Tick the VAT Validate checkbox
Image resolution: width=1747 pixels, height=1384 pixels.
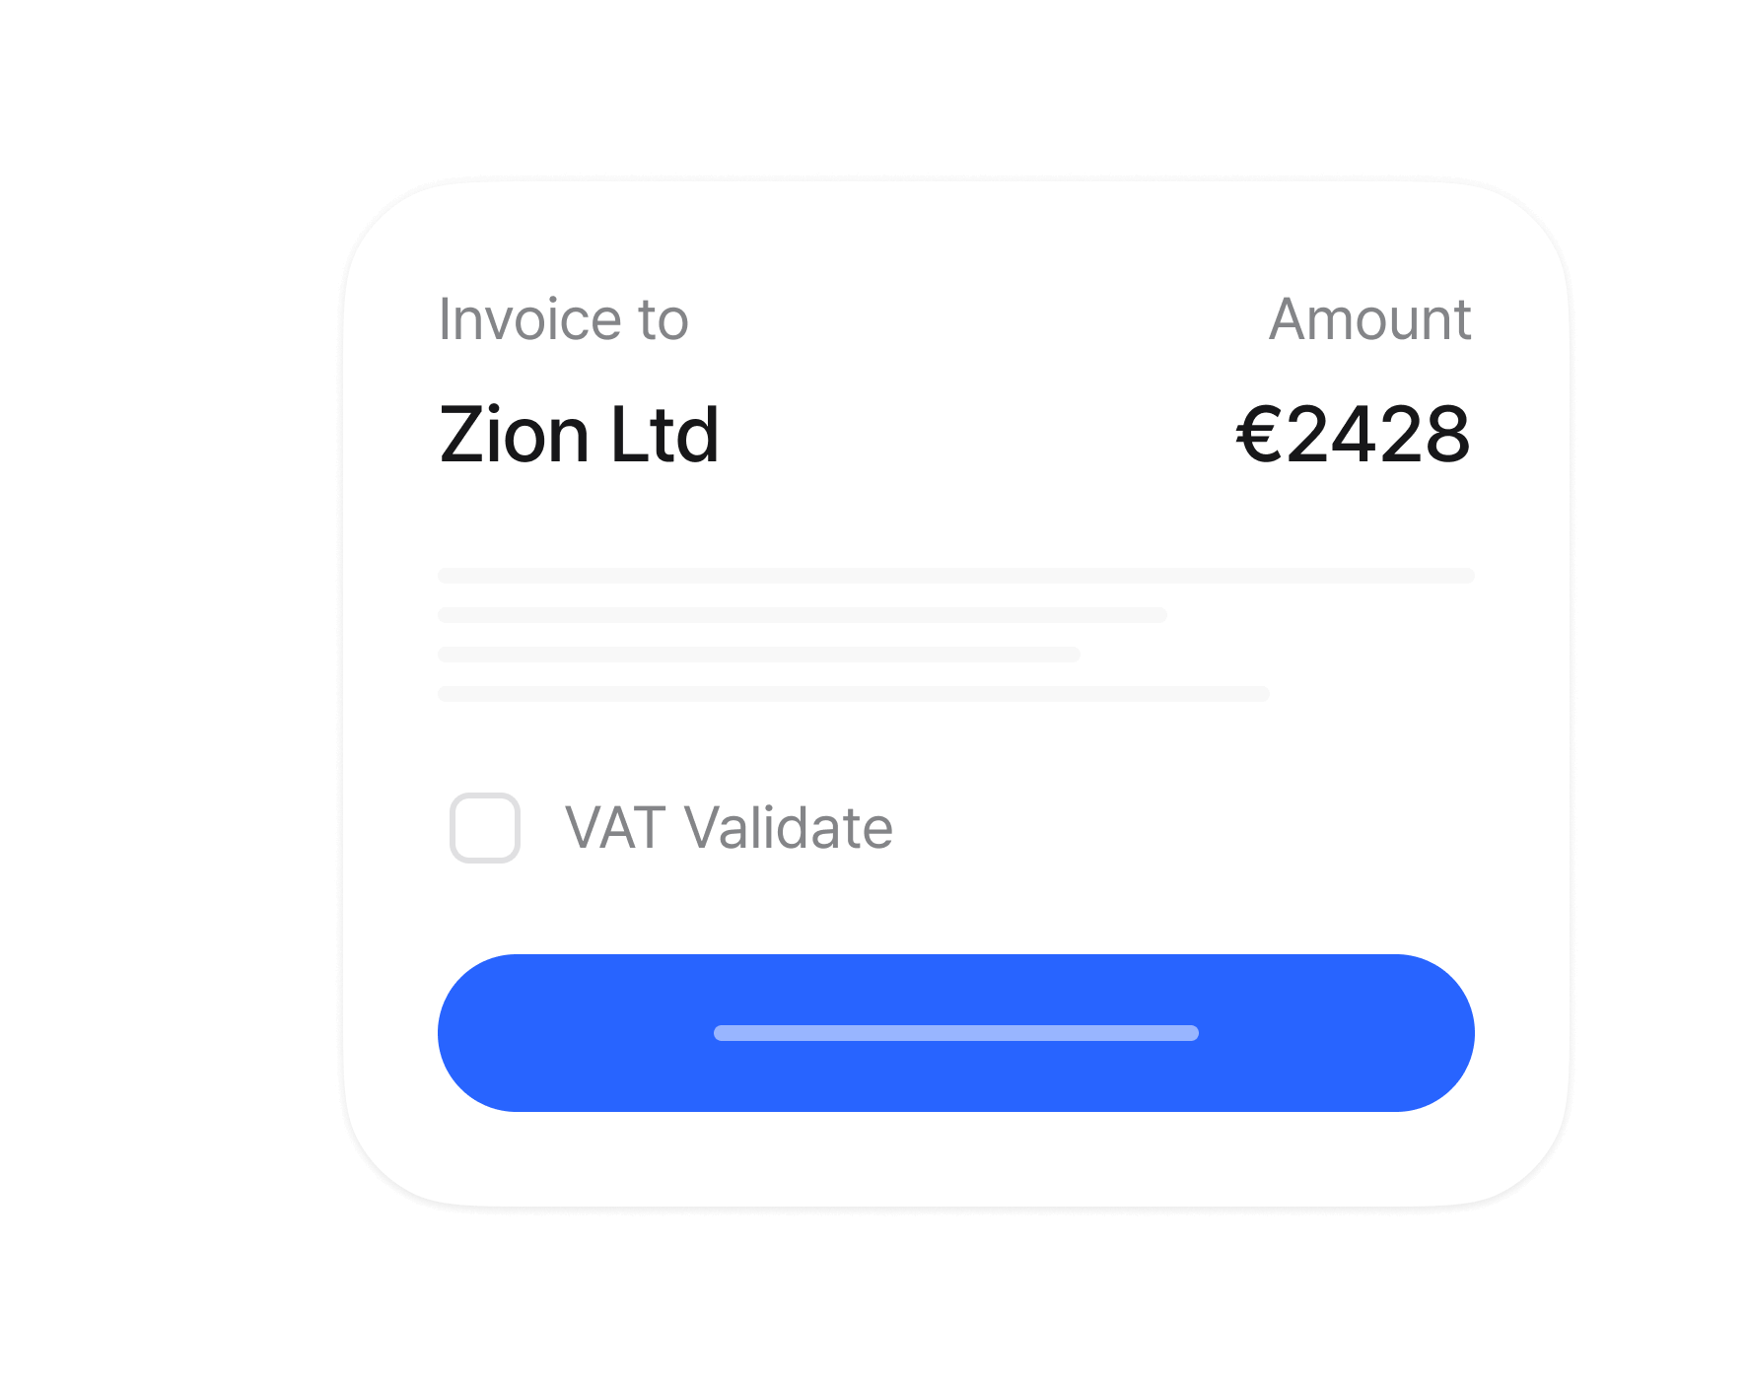pyautogui.click(x=485, y=828)
